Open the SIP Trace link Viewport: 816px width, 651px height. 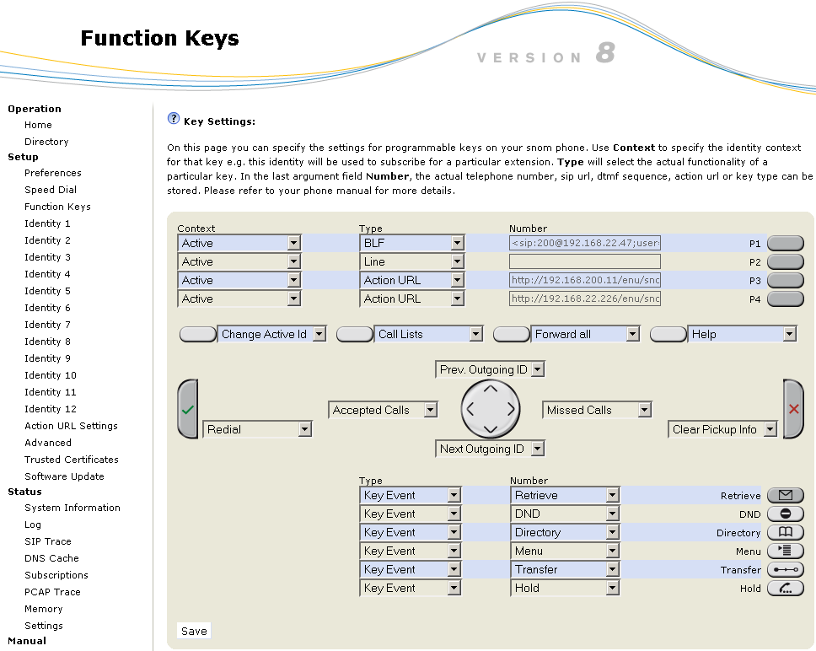[48, 541]
